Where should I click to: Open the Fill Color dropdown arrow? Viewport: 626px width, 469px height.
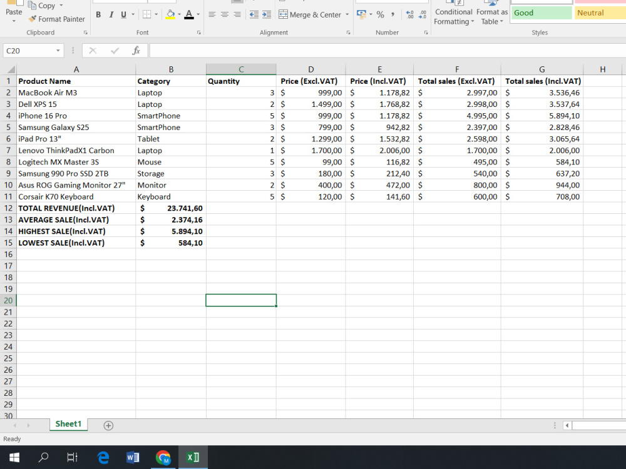click(x=179, y=15)
